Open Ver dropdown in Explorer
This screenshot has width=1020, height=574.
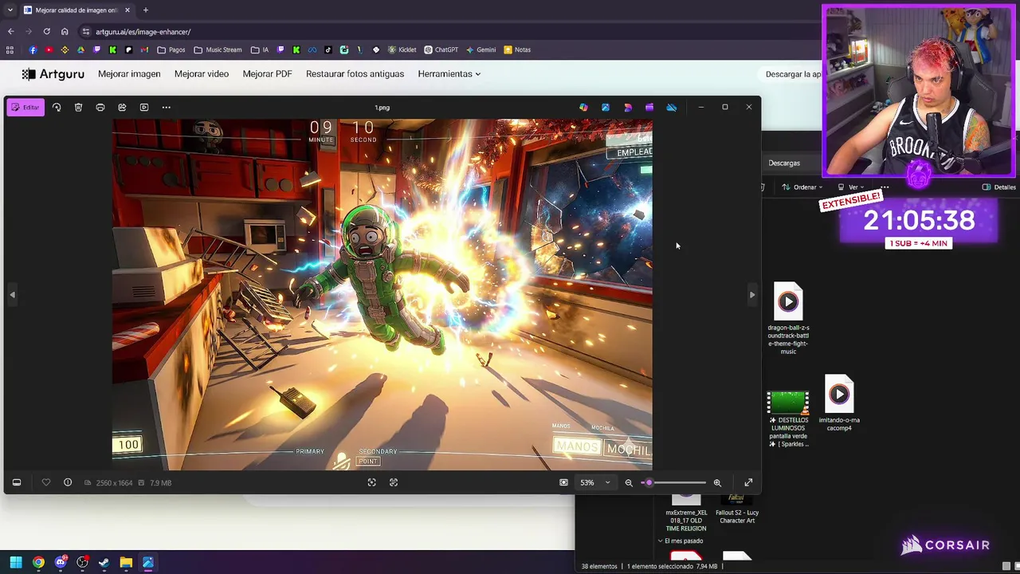[850, 187]
